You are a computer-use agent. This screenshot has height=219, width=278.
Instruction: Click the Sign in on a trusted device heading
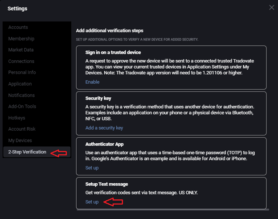point(113,52)
